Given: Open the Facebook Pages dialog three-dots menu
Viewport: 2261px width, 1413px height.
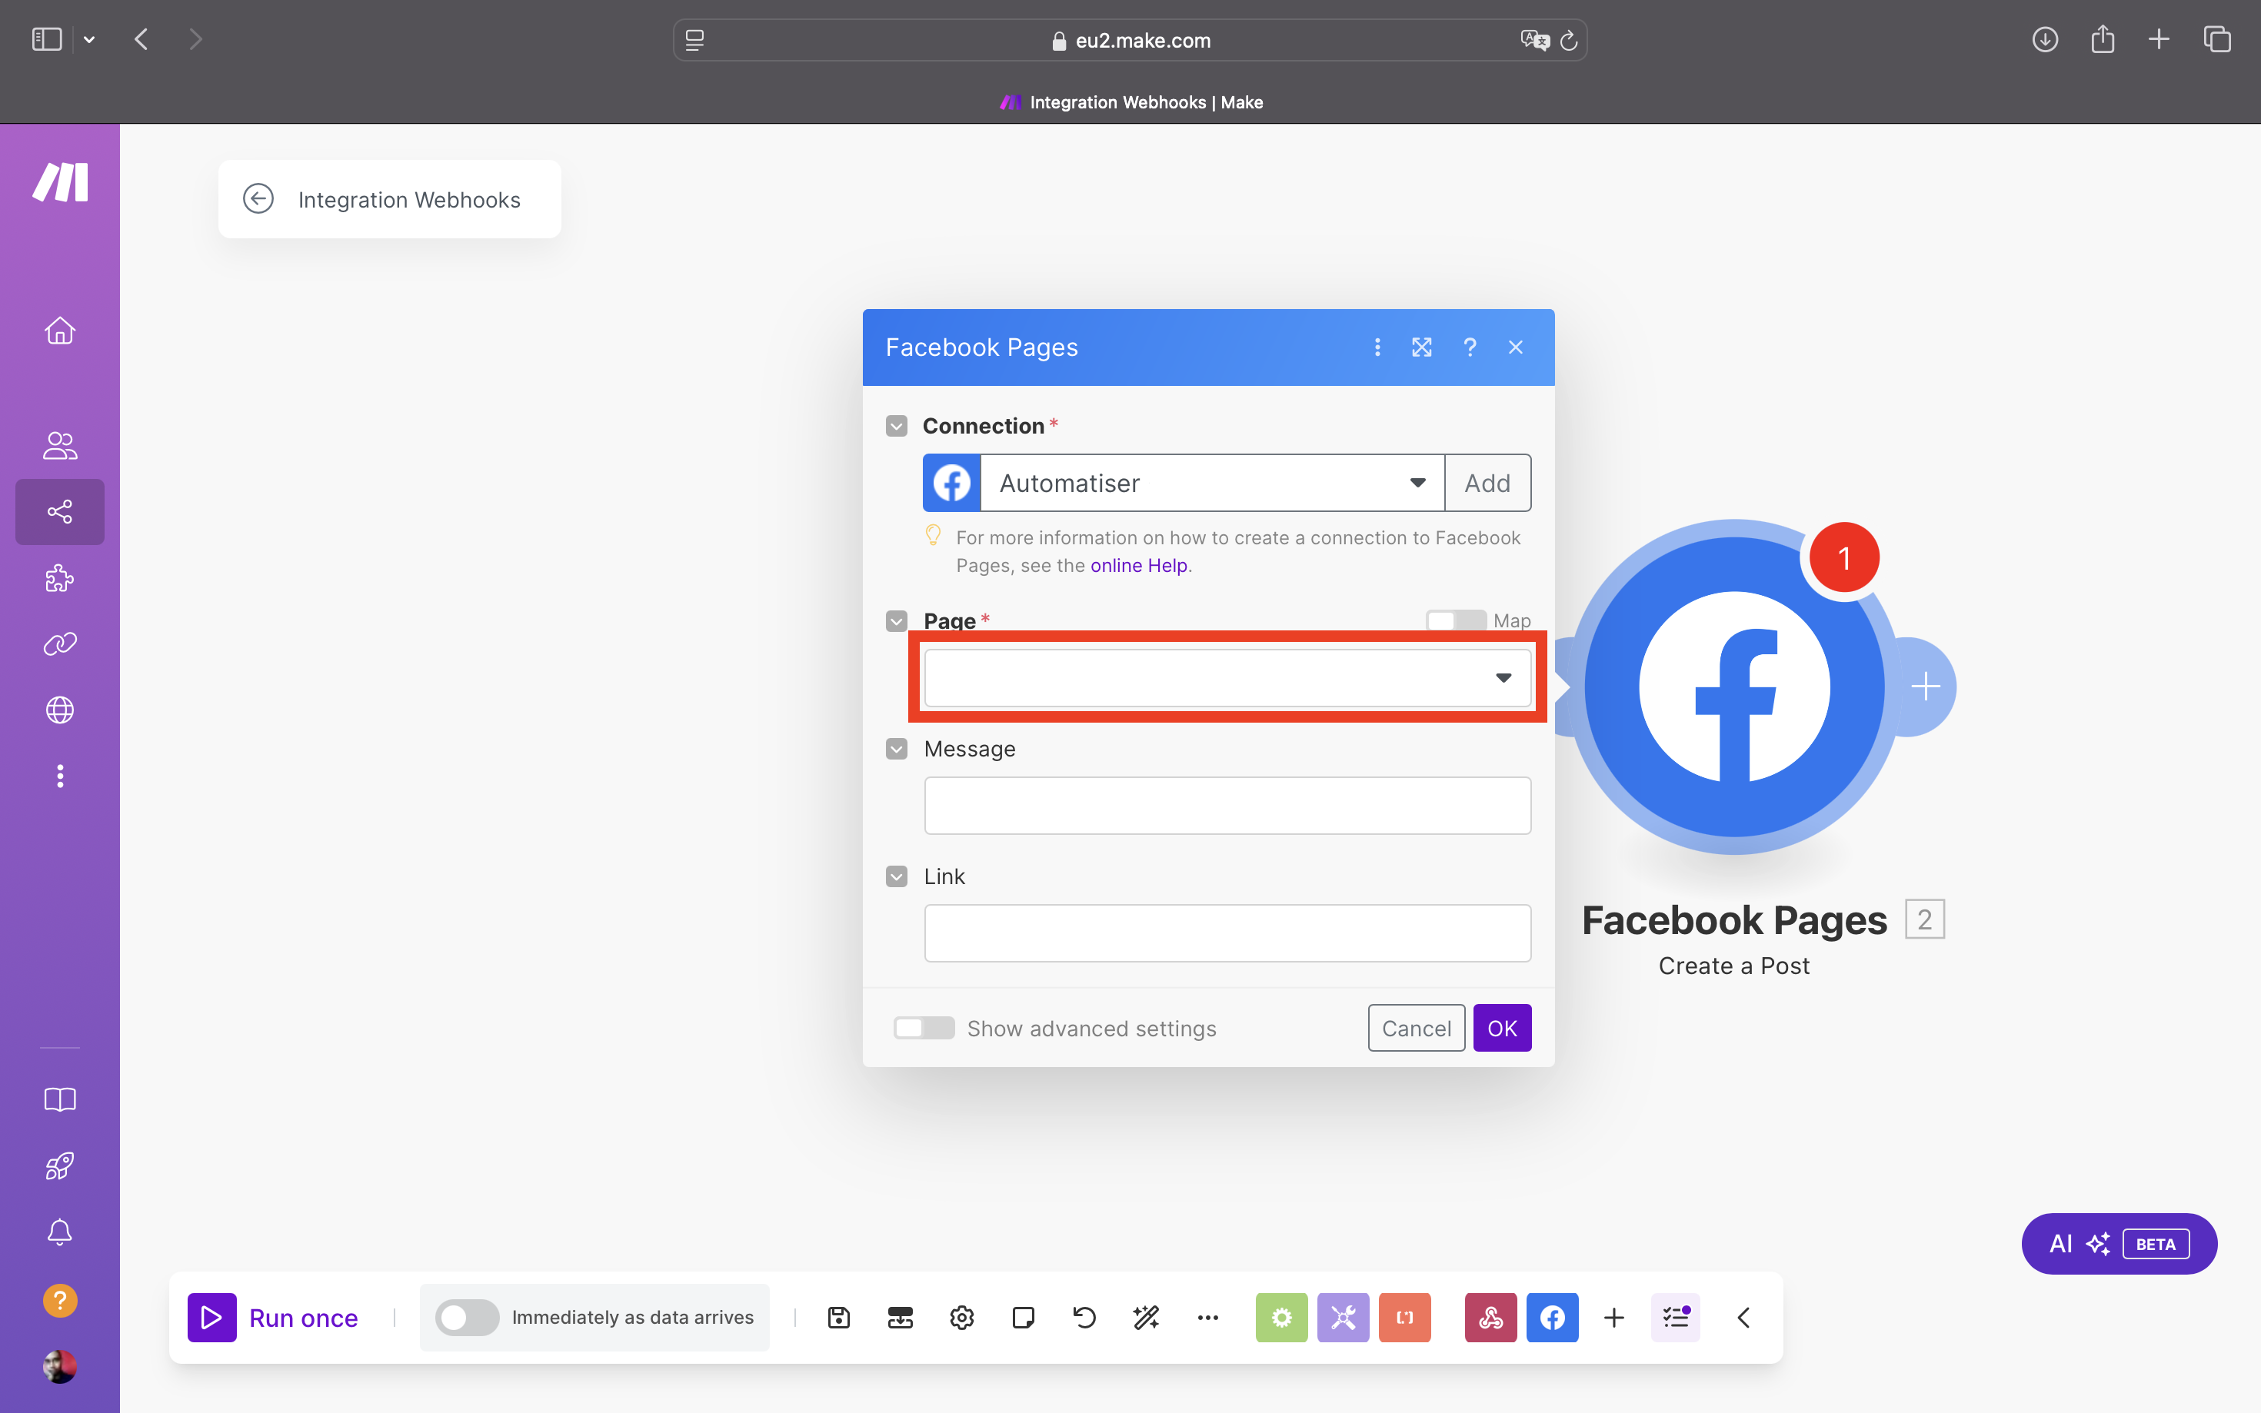Looking at the screenshot, I should click(x=1377, y=347).
